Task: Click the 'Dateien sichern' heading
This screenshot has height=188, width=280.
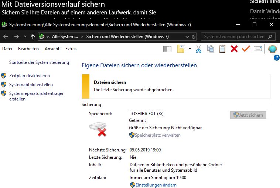Action: 110,82
